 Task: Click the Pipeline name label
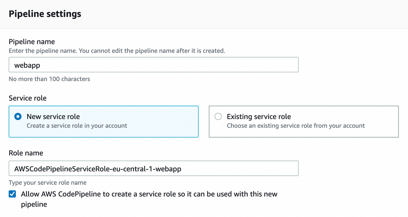(x=32, y=41)
